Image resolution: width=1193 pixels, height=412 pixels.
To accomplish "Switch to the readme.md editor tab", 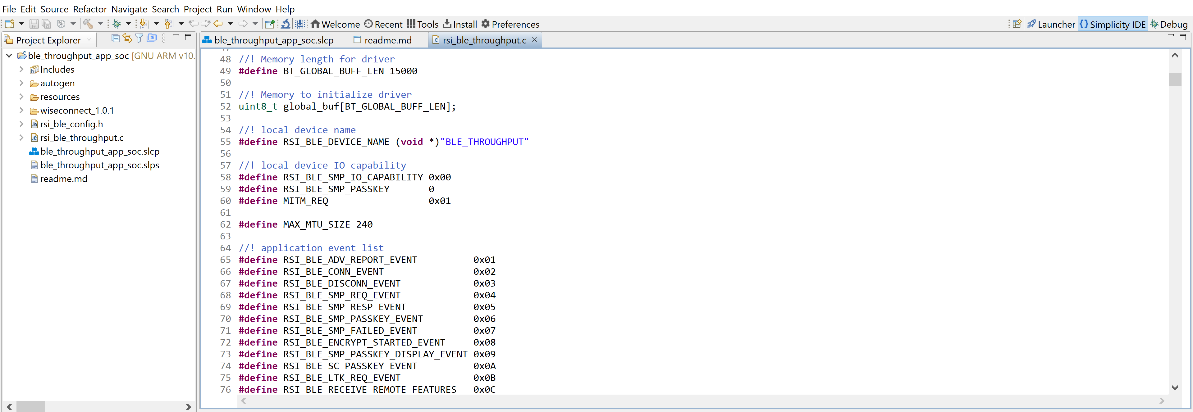I will (387, 40).
